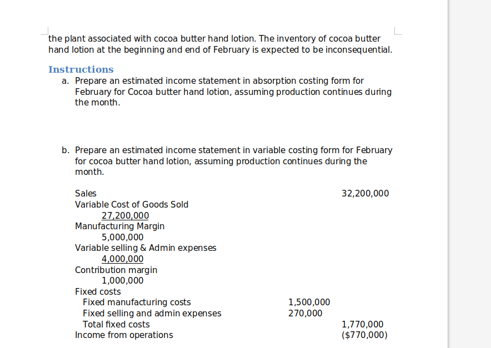Click the Manufacturing Margin label
Image resolution: width=491 pixels, height=348 pixels.
[x=119, y=226]
